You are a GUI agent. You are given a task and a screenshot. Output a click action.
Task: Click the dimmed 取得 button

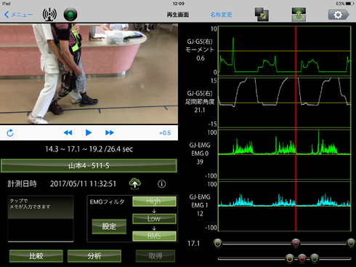point(155,256)
